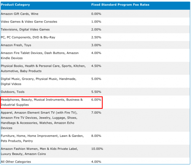The width and height of the screenshot is (191, 166).
Task: Click the Amazon Fire Tablet Devices category cell
Action: point(40,56)
